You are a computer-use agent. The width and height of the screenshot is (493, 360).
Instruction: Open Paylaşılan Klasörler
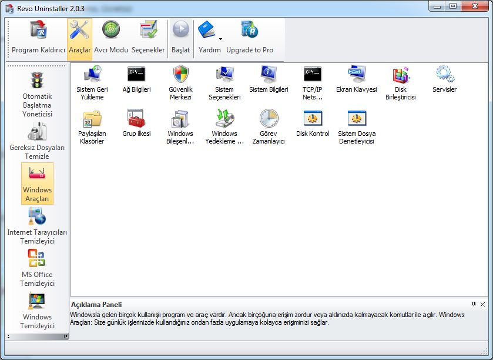tap(92, 127)
